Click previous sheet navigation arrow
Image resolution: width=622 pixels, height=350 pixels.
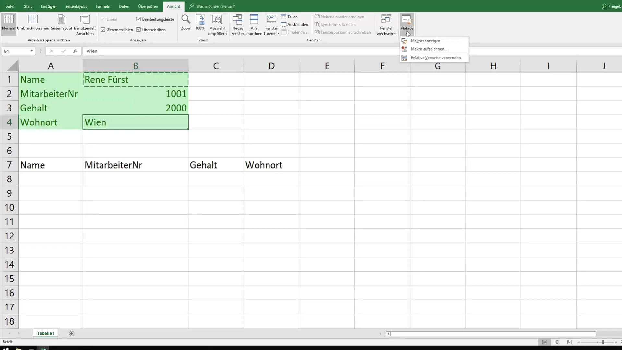[10, 333]
